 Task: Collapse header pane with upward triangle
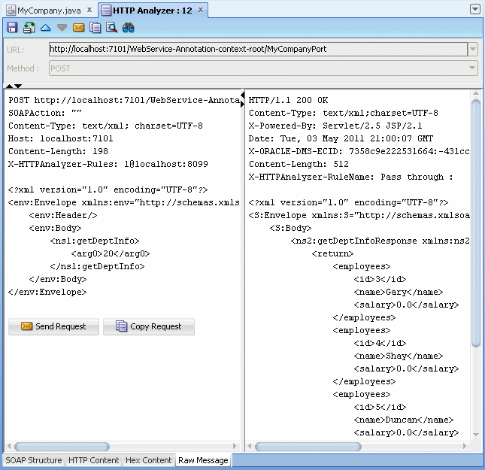coord(10,86)
